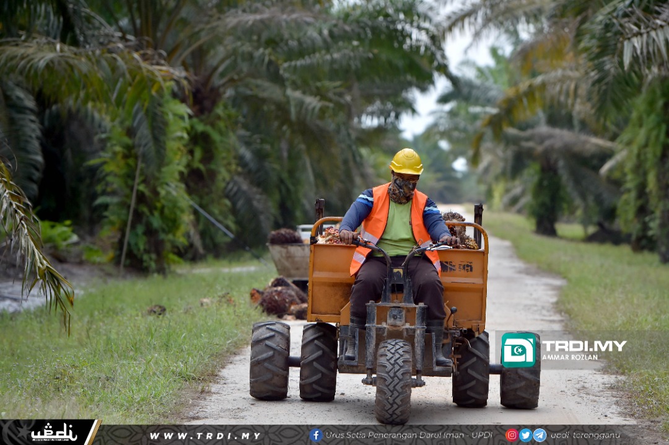
Task: Select the worker's patterned face mask
Action: pos(402,190)
